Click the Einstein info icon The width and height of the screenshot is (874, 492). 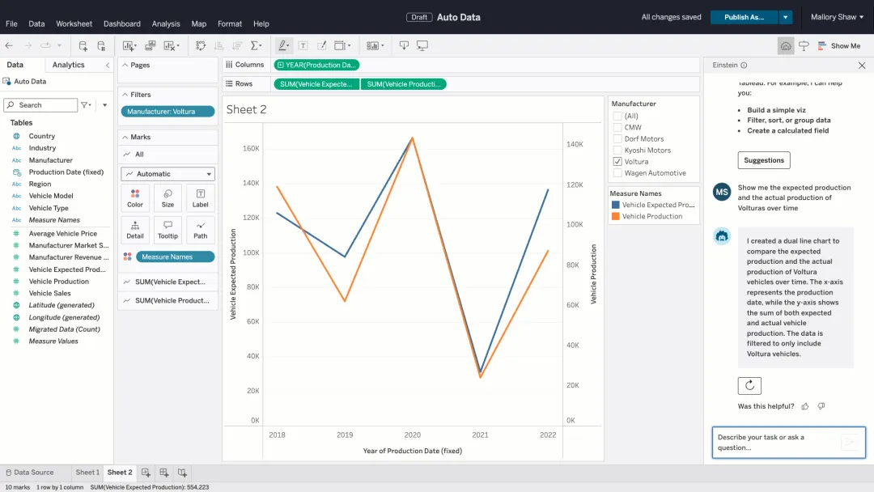(744, 66)
